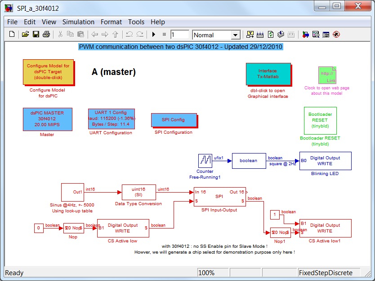Click the Copy icon
This screenshot has height=281, width=375.
point(70,35)
